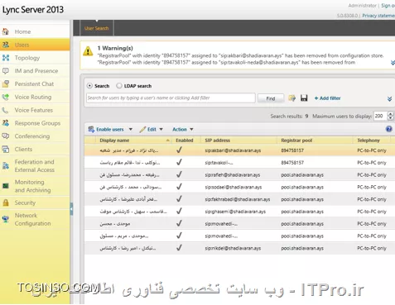Click the Voice Routing phone icon
Viewport: 395px width, 305px height.
6,97
